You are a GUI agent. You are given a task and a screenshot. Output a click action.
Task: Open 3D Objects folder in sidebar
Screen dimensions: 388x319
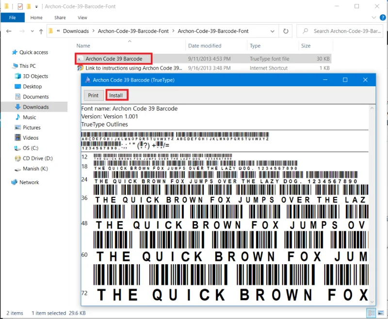pos(35,76)
